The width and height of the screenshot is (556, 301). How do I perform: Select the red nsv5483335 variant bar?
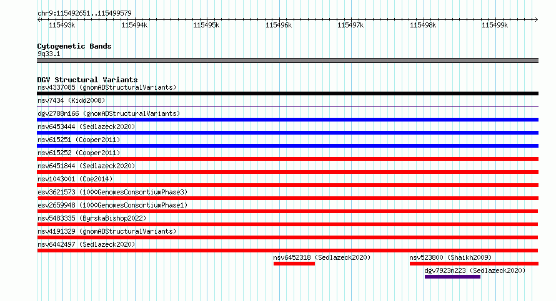point(287,224)
